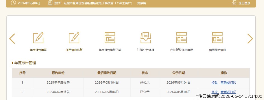The width and height of the screenshot is (264, 100).
Task: Click the 报告年份 column header
Action: click(x=58, y=73)
